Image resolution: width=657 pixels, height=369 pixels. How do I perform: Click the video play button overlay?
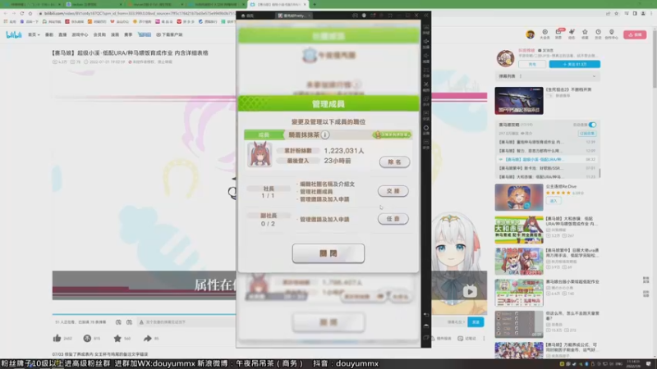click(x=470, y=292)
